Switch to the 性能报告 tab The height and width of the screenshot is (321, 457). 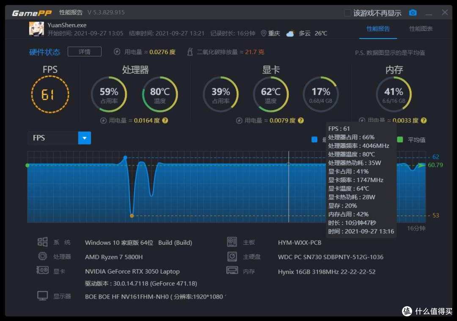[378, 28]
